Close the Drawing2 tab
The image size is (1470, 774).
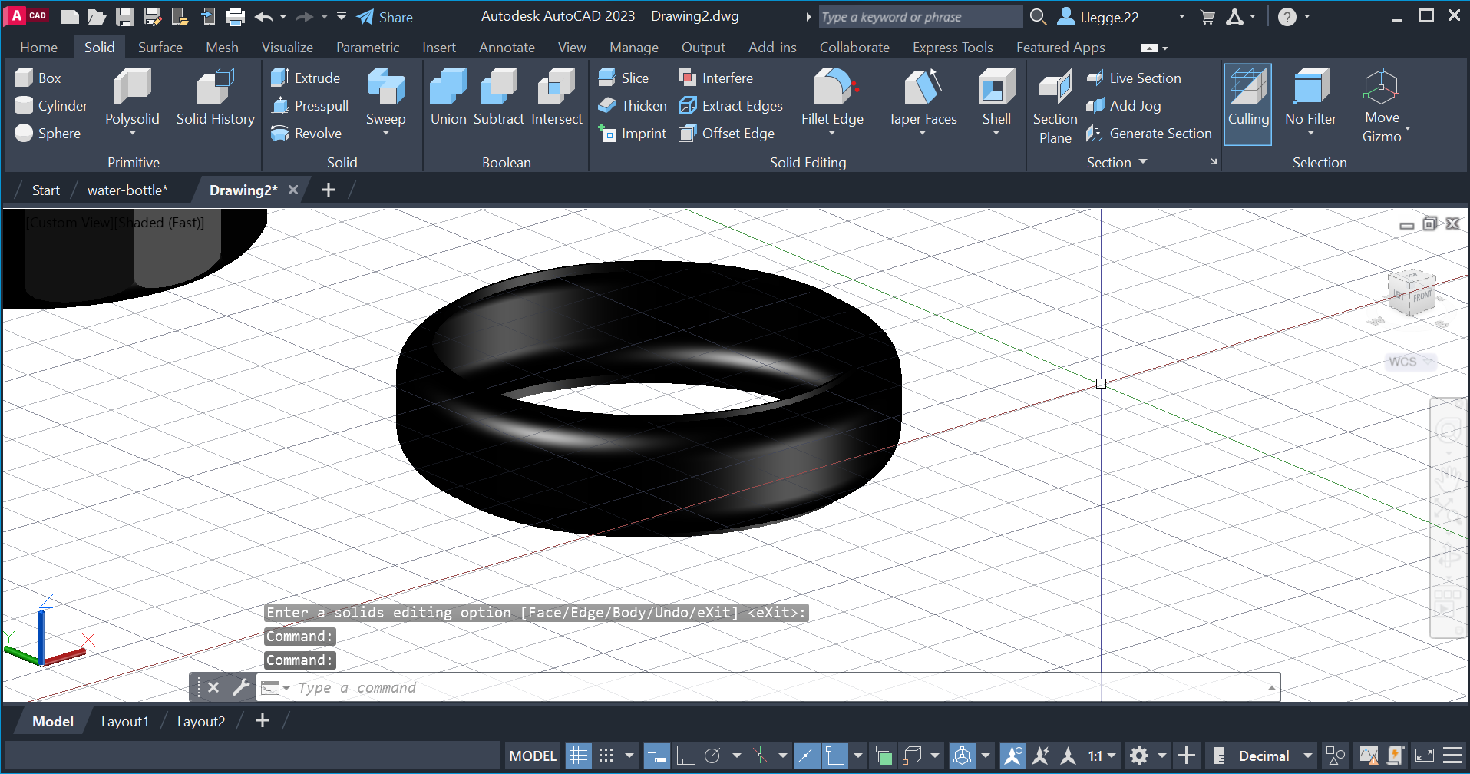coord(293,190)
